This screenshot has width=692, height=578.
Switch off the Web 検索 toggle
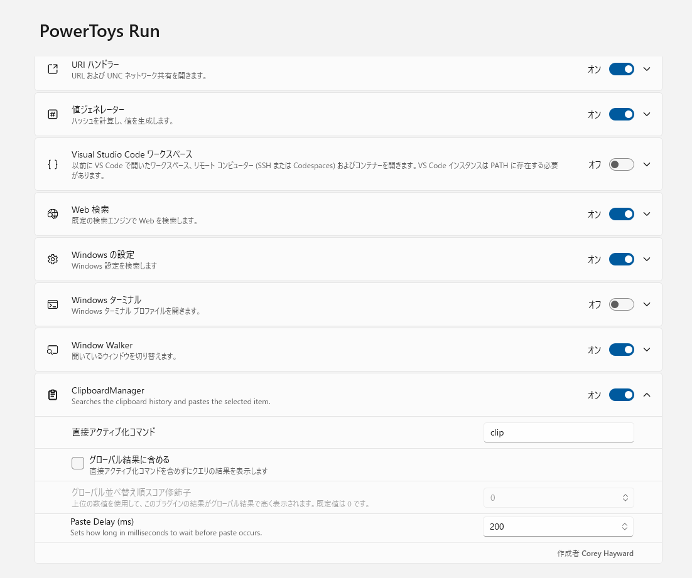622,214
